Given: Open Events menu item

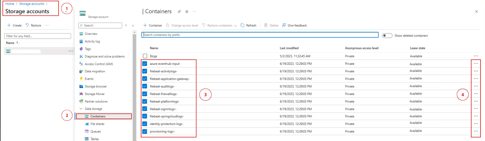Looking at the screenshot, I should tap(86, 79).
